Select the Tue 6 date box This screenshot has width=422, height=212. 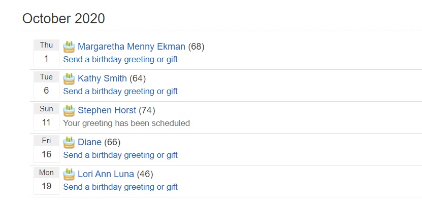46,84
